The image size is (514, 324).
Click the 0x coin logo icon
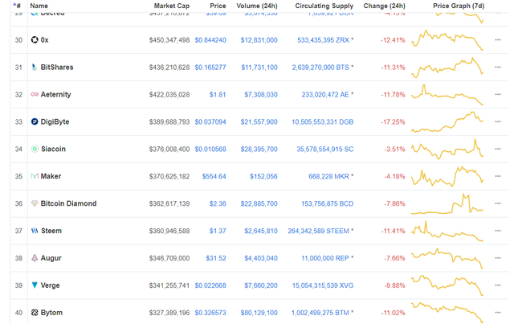click(35, 40)
